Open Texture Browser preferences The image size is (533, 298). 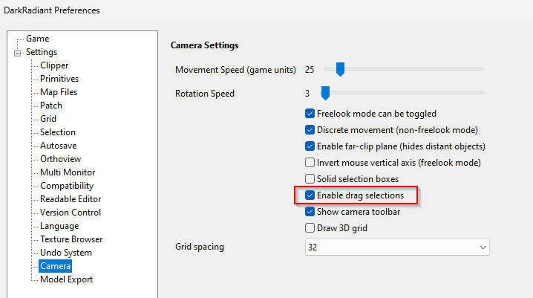tap(71, 239)
